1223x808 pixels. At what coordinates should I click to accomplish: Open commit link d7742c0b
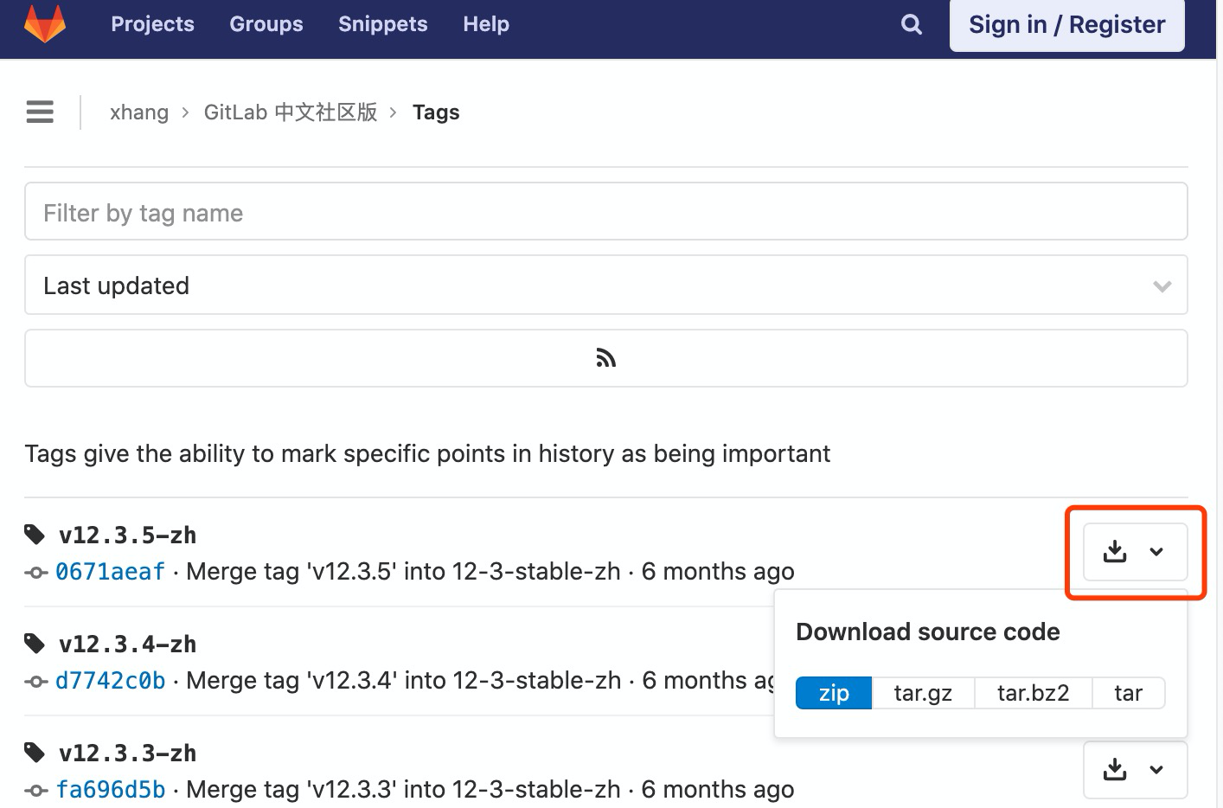click(110, 681)
